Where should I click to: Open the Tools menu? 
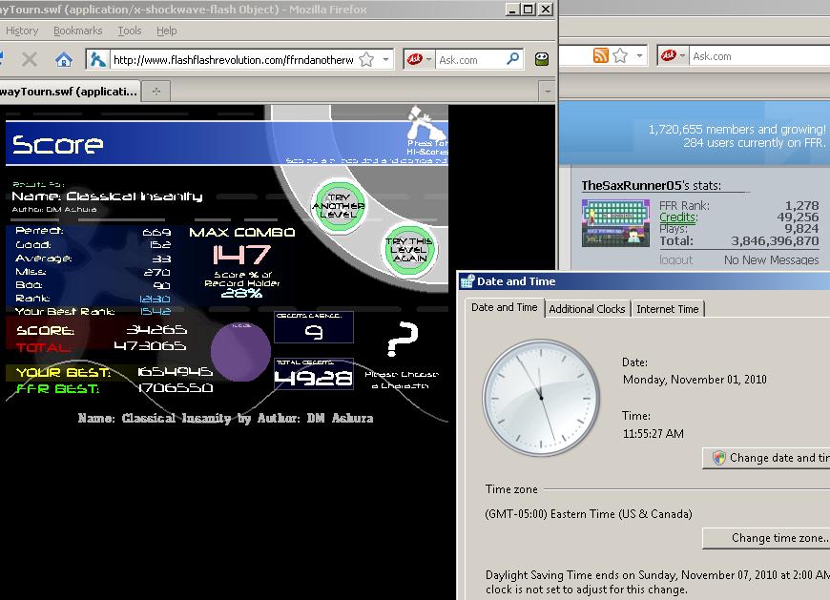click(130, 31)
